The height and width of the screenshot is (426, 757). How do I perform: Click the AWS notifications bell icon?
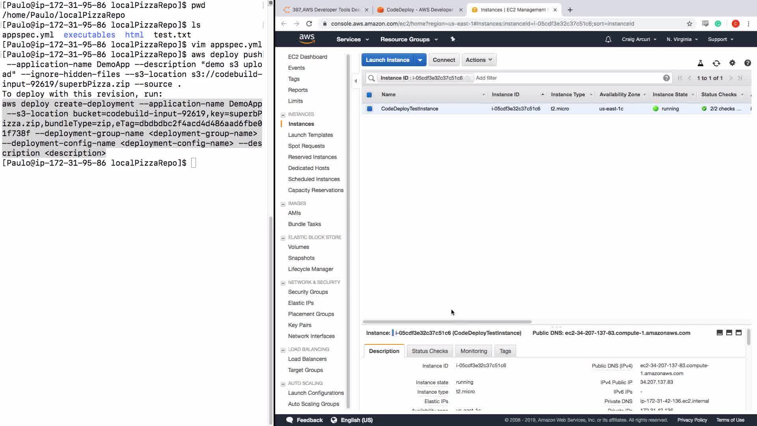pos(608,39)
